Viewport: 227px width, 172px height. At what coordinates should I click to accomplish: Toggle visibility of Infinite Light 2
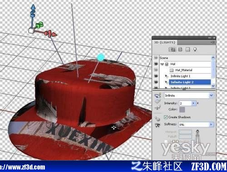click(x=156, y=82)
